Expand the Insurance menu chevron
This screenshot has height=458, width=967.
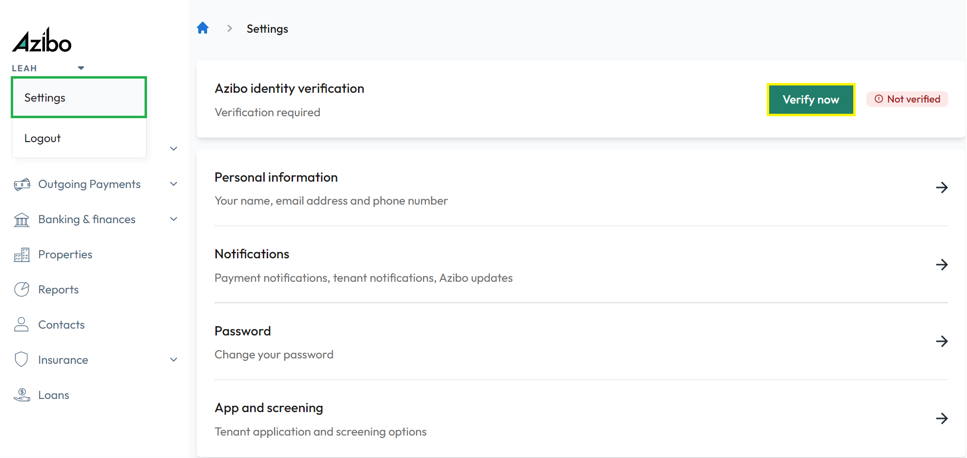point(173,360)
